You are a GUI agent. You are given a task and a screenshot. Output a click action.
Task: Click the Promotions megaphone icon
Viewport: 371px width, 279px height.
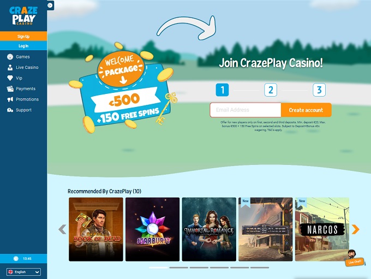(10, 99)
